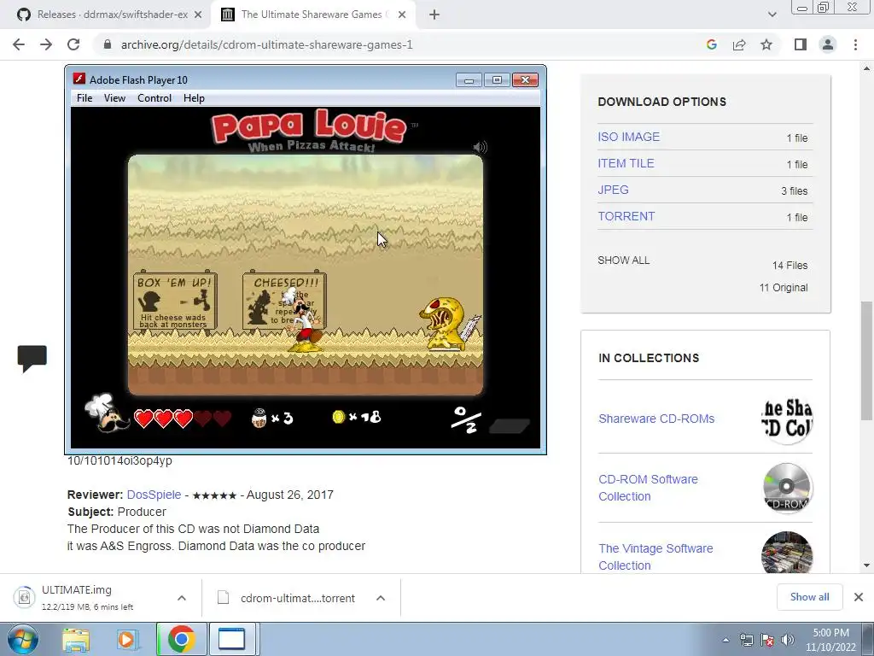Open the tab search chevron
Viewport: 874px width, 656px height.
coord(772,15)
